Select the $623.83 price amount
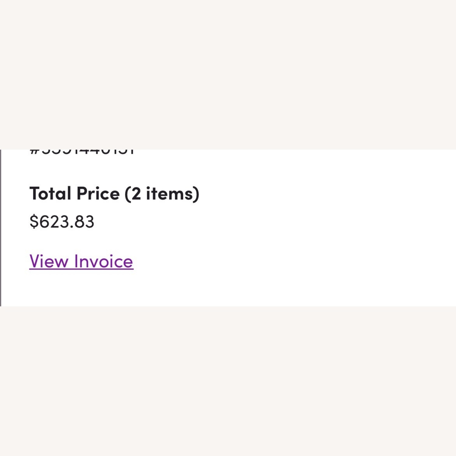Screen dimensions: 456x456 pos(62,222)
